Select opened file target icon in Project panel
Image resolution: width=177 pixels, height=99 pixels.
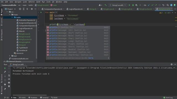click(20, 9)
